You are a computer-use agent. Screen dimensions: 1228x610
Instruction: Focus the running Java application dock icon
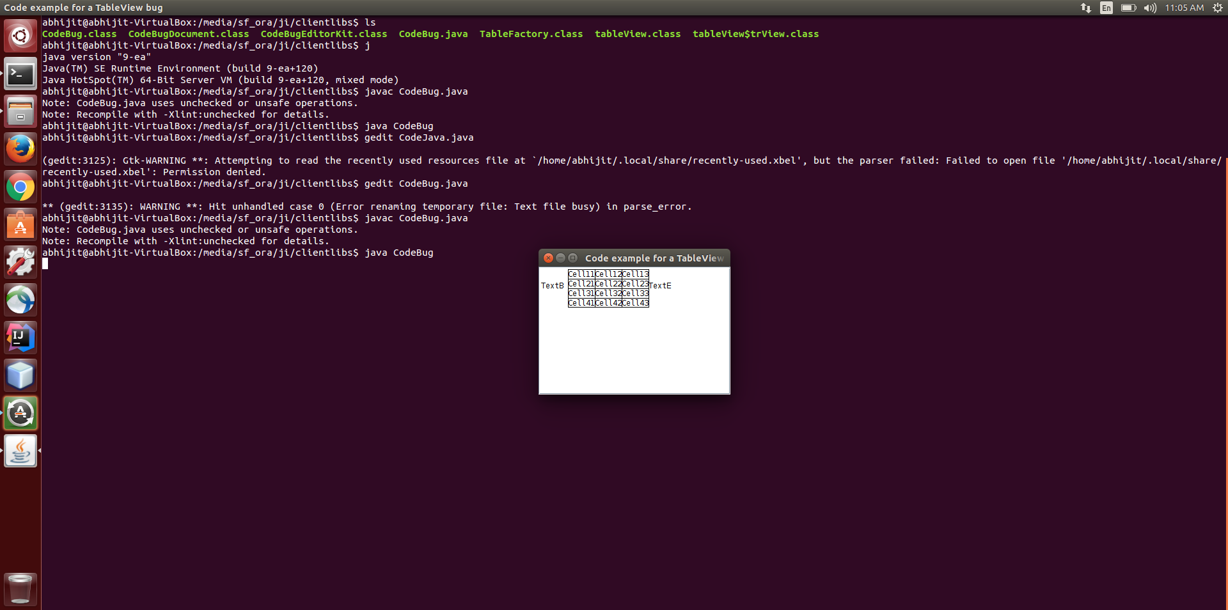tap(20, 451)
